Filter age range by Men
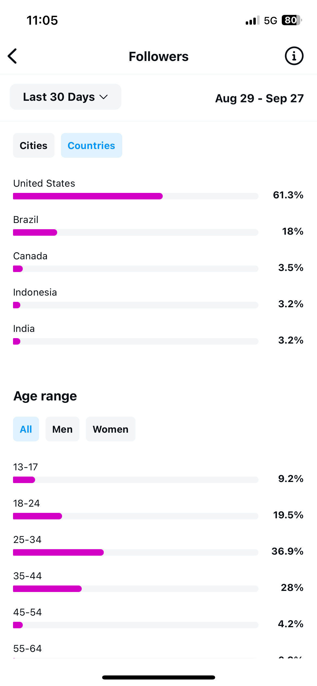 [x=62, y=429]
